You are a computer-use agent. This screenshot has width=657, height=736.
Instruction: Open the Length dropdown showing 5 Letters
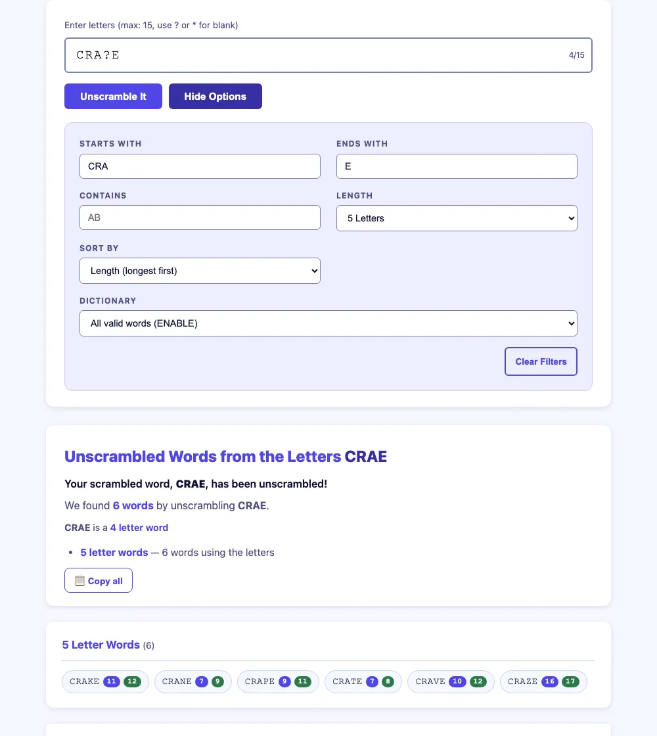coord(457,218)
